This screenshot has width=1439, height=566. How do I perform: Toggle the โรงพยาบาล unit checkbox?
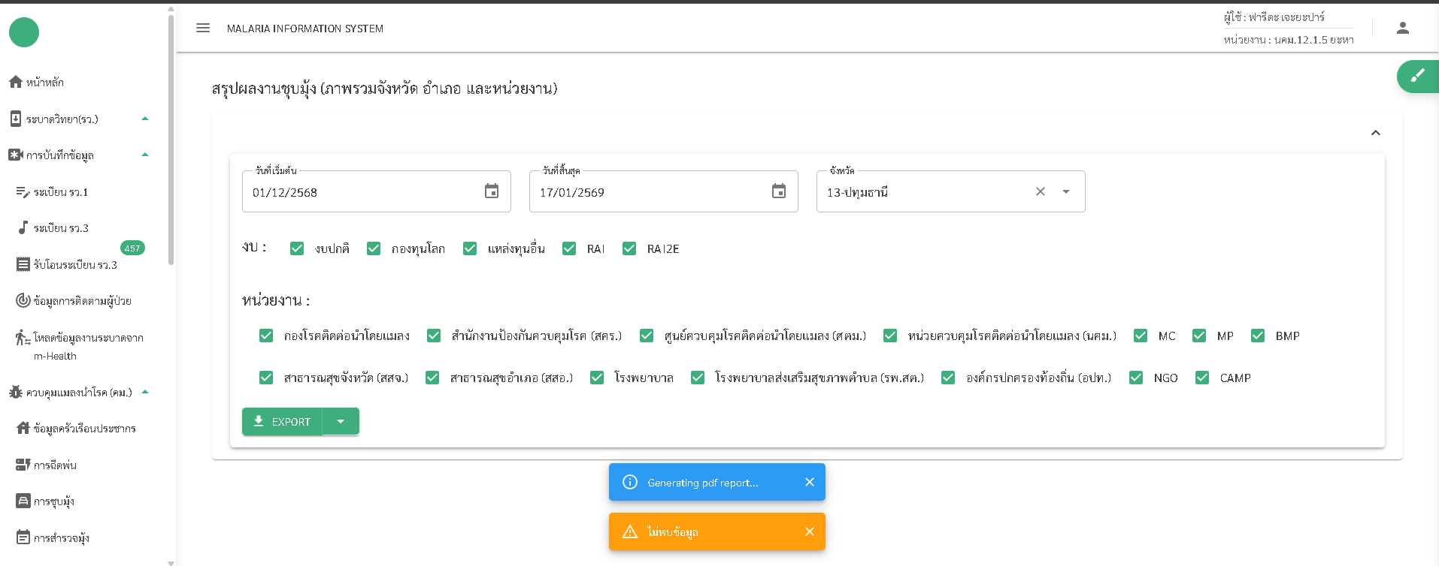click(597, 378)
